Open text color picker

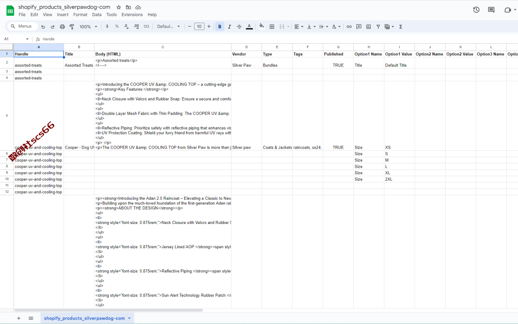click(249, 27)
